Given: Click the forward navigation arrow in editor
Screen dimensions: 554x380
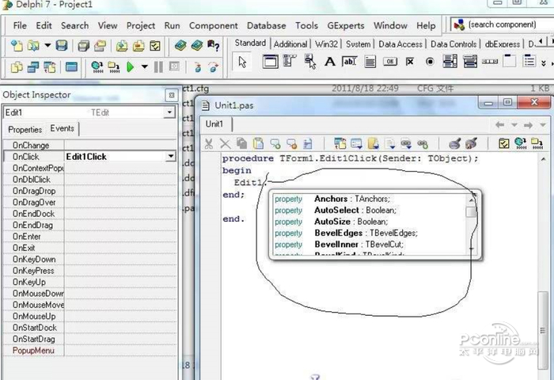Looking at the screenshot, I should click(x=528, y=125).
